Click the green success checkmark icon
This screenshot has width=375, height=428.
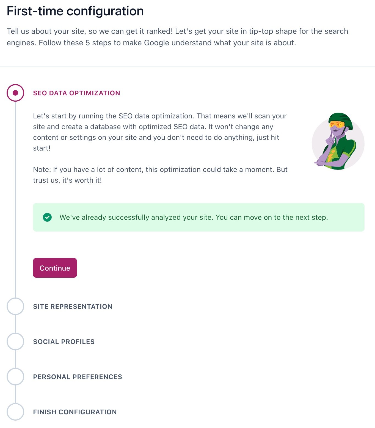pyautogui.click(x=47, y=217)
